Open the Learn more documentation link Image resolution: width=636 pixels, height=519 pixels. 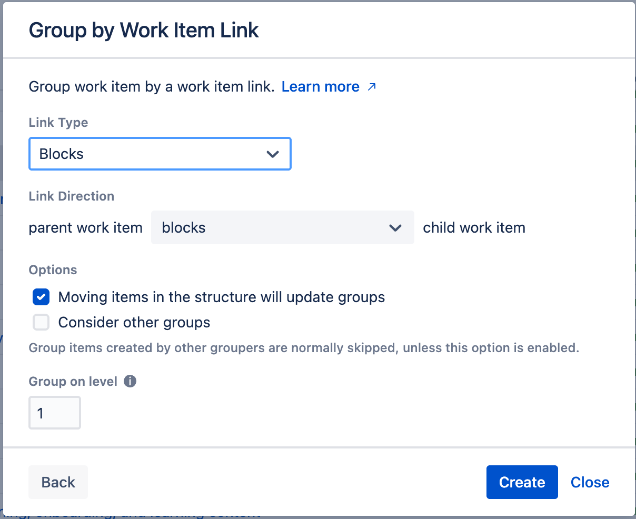click(x=321, y=86)
